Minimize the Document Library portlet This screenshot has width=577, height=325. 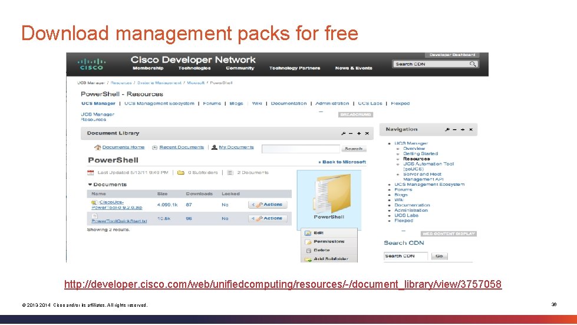(x=351, y=134)
